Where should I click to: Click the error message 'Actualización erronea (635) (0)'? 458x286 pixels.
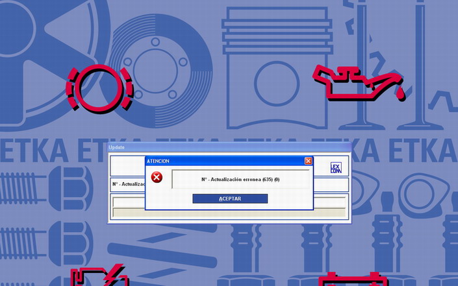240,179
